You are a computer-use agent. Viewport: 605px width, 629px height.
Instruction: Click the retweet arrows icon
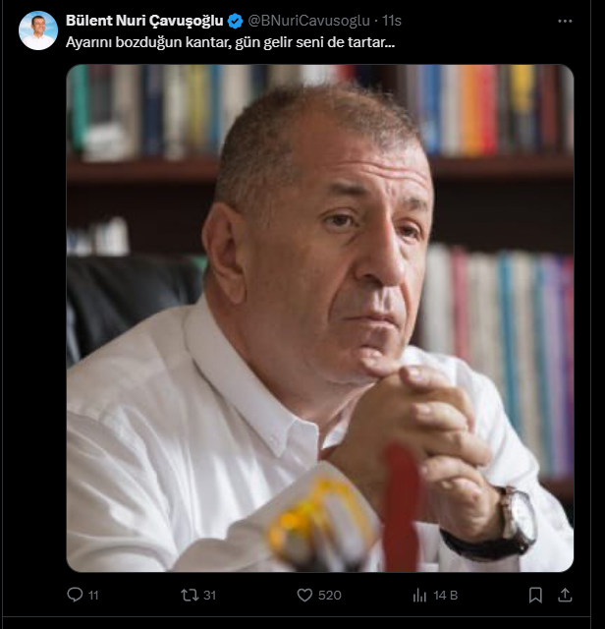pyautogui.click(x=190, y=595)
